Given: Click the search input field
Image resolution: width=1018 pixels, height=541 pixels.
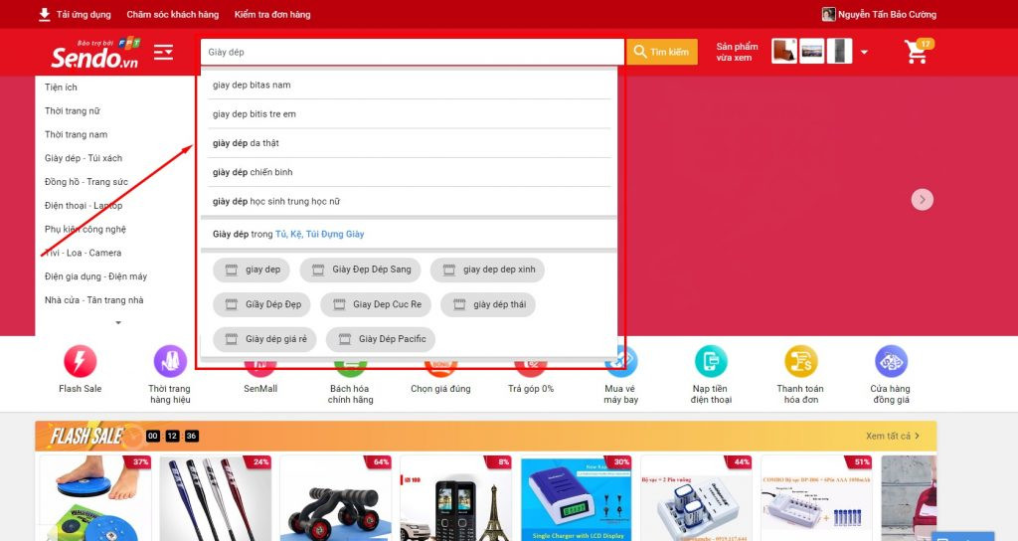Looking at the screenshot, I should click(412, 52).
